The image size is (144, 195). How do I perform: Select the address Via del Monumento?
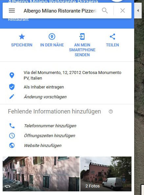pos(72,75)
